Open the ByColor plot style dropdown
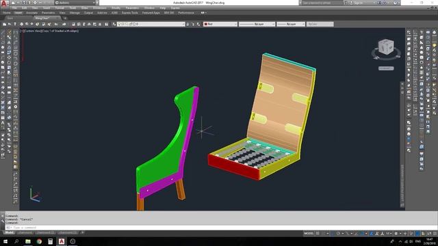This screenshot has height=246, width=438. 320,25
